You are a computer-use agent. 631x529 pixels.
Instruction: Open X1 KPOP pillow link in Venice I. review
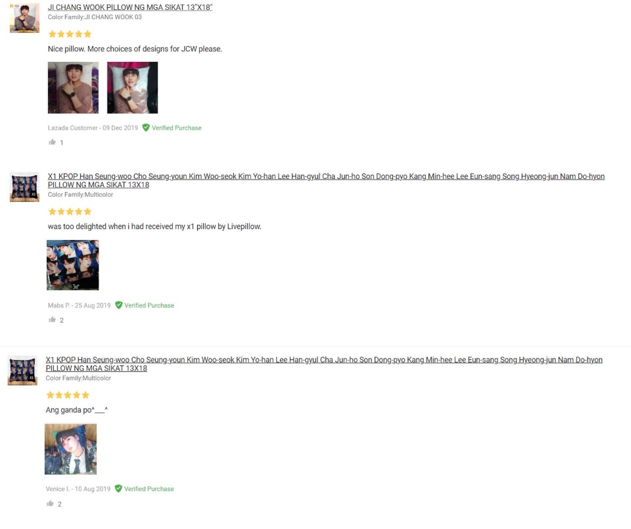[324, 364]
